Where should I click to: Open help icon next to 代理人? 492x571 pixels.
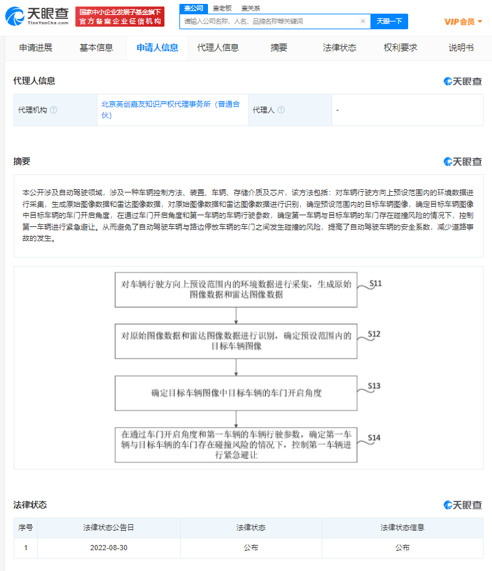[x=281, y=110]
